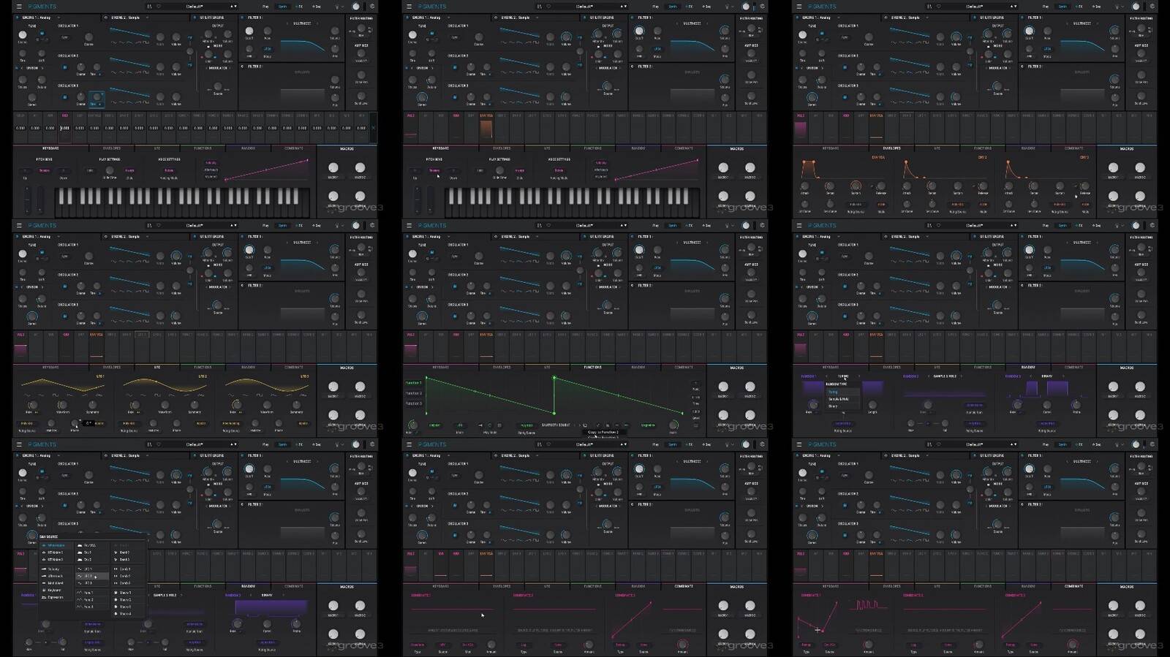Toggle Oscillator 2 on/off in the top-left panel

point(64,67)
